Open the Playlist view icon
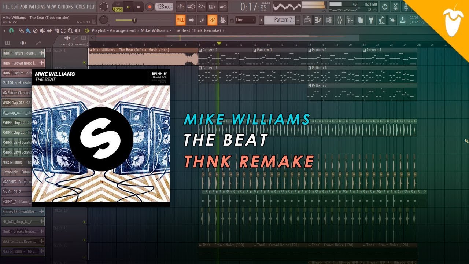The height and width of the screenshot is (264, 469). pos(307,19)
